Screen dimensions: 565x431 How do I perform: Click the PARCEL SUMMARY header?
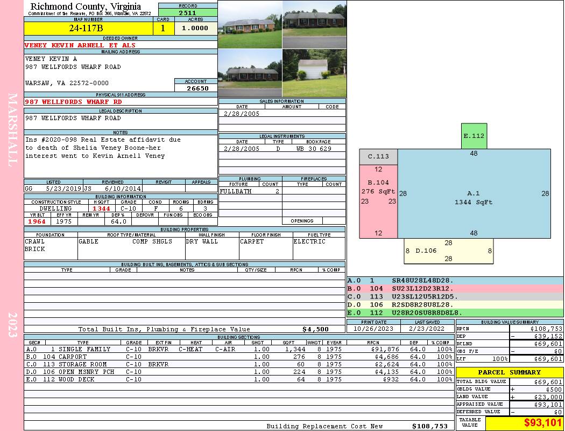[x=510, y=372]
